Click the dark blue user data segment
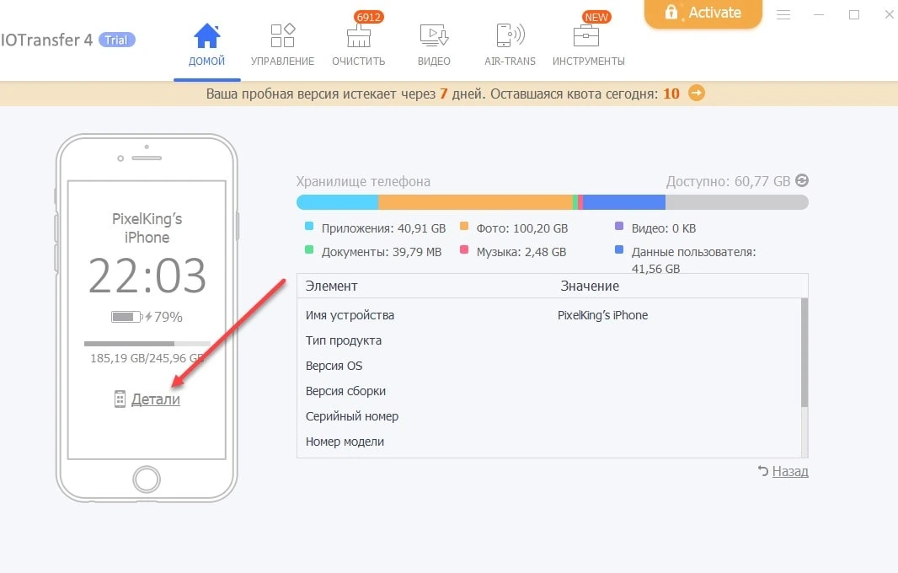Screen dimensions: 898x573 point(624,201)
